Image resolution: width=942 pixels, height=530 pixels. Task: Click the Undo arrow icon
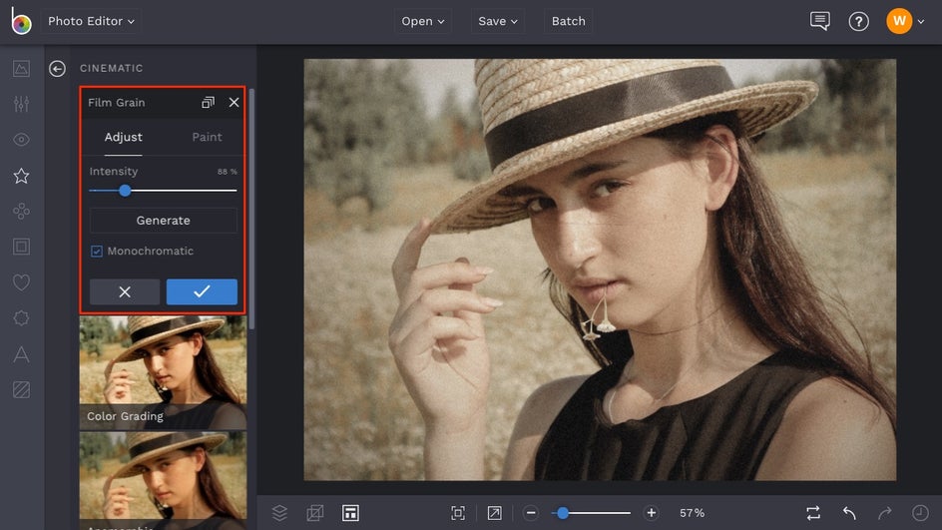point(849,513)
